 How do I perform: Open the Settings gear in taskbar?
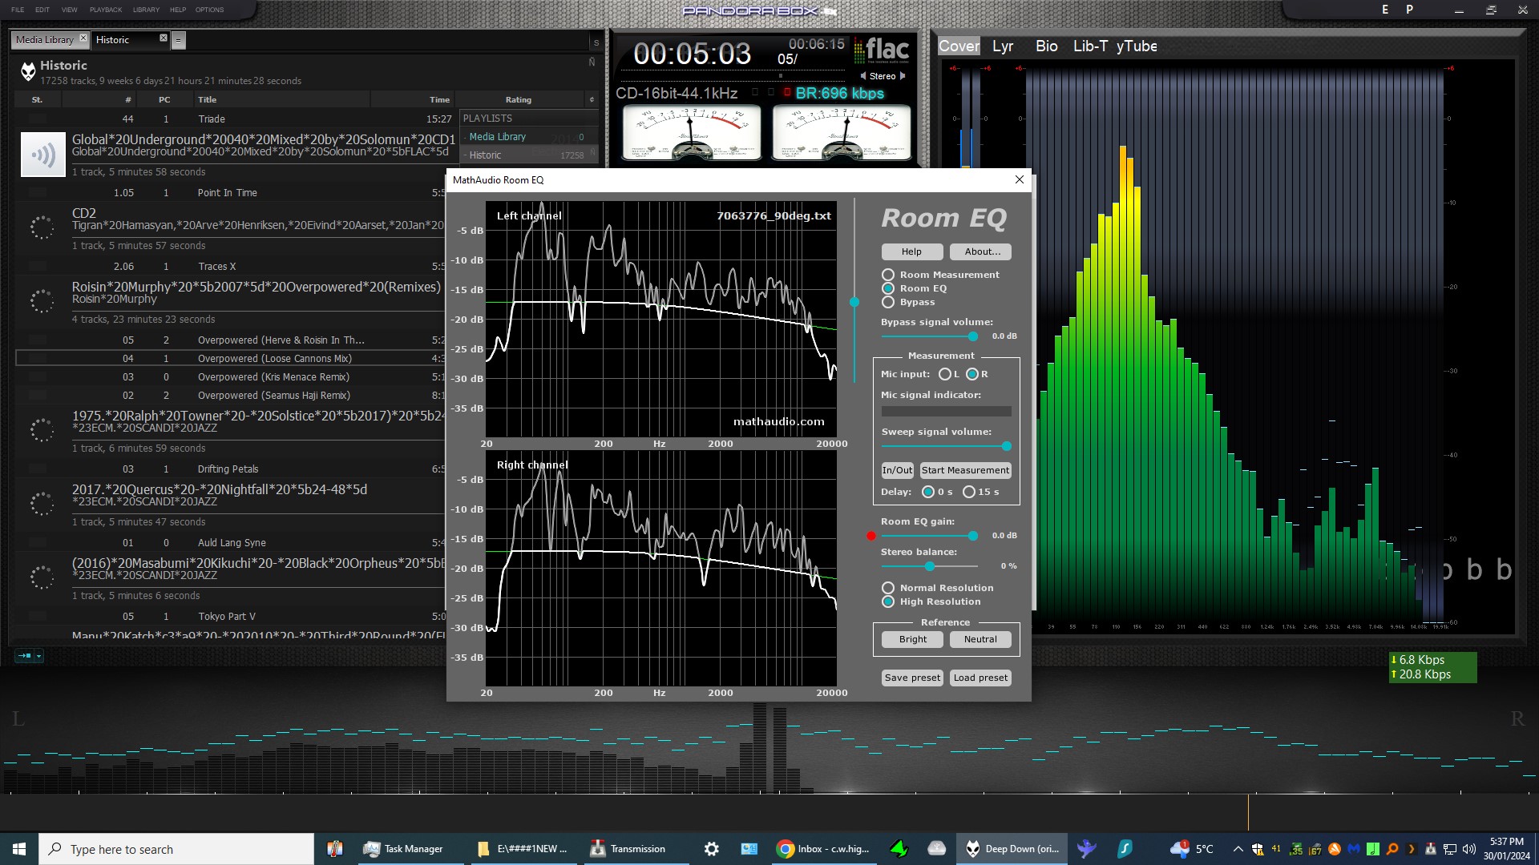pyautogui.click(x=711, y=849)
